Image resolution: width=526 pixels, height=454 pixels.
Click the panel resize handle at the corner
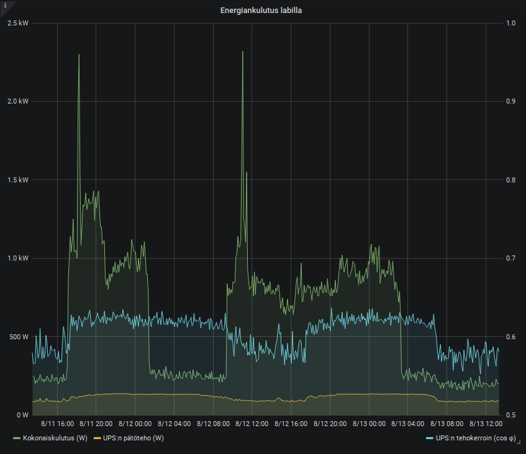[x=519, y=442]
